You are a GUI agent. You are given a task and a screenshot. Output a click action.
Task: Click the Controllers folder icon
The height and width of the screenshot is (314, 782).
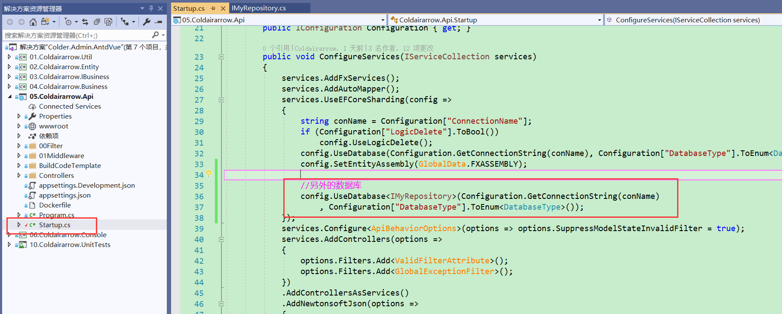32,176
